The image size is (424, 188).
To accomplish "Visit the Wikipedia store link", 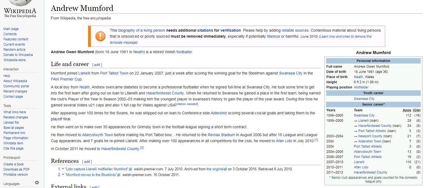I will coord(15,60).
